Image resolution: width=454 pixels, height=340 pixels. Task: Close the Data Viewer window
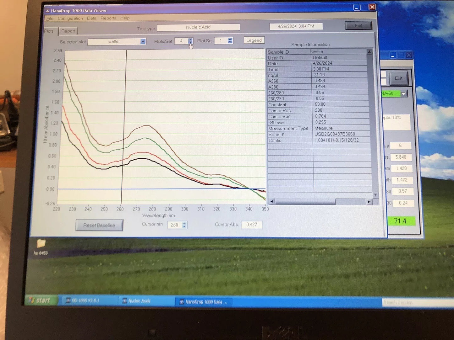point(372,7)
